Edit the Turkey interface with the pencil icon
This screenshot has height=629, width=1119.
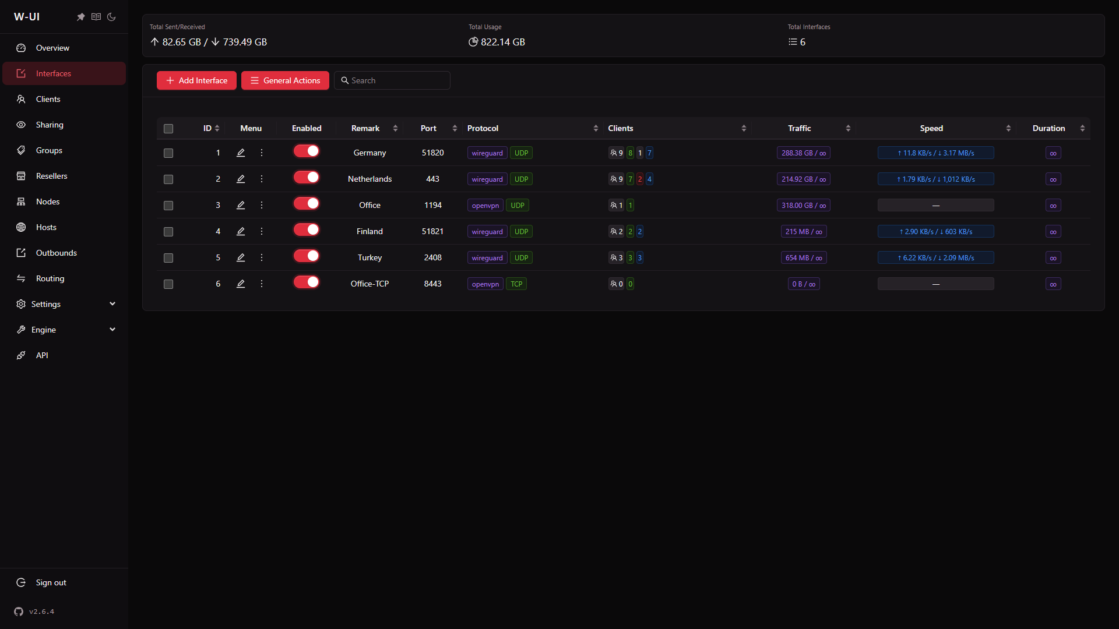(241, 257)
